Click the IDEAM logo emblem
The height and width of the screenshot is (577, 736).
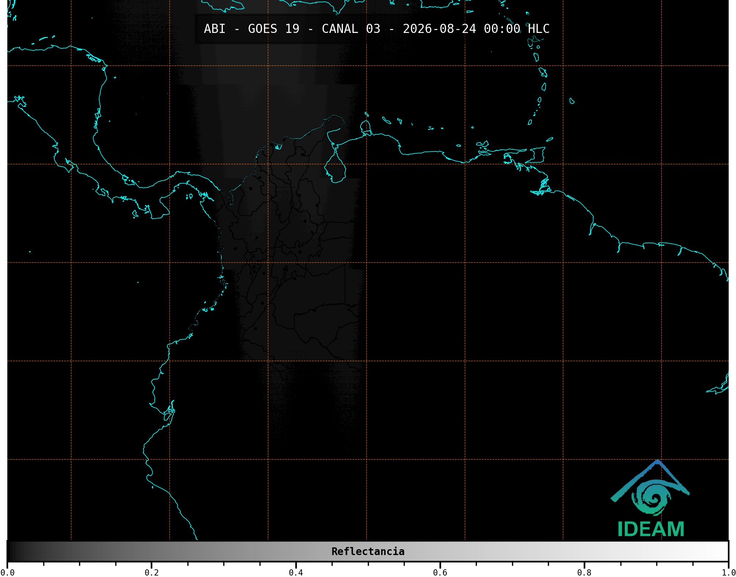click(x=650, y=488)
